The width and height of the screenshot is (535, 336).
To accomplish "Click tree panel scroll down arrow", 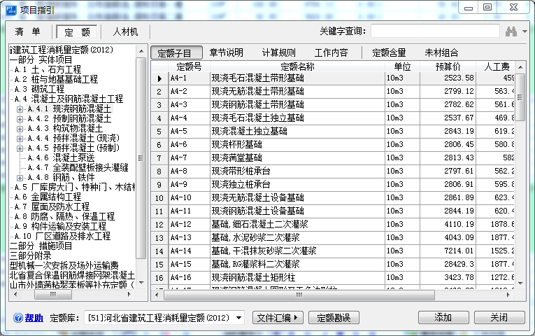I will click(141, 283).
